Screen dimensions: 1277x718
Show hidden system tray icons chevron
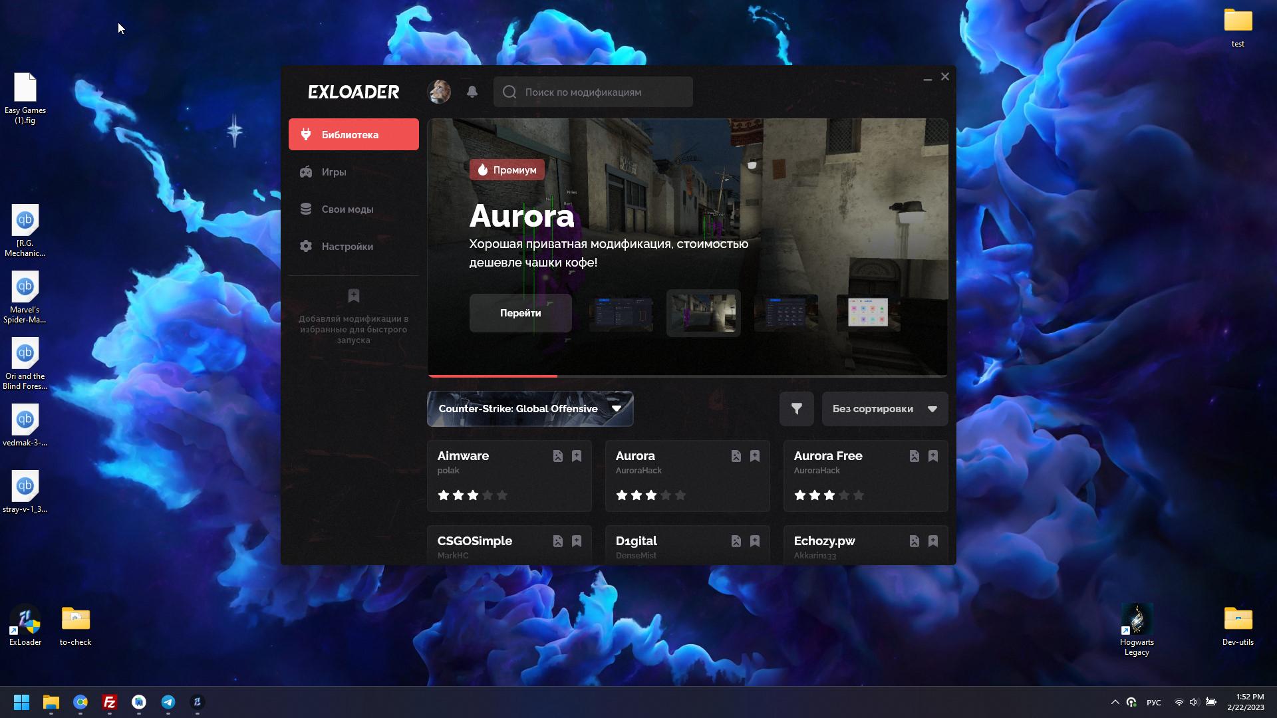pos(1115,702)
